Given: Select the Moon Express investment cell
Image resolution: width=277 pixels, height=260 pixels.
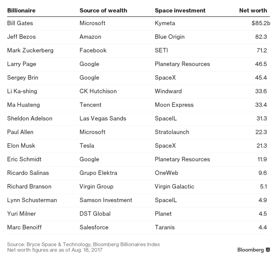Looking at the screenshot, I should coord(174,105).
